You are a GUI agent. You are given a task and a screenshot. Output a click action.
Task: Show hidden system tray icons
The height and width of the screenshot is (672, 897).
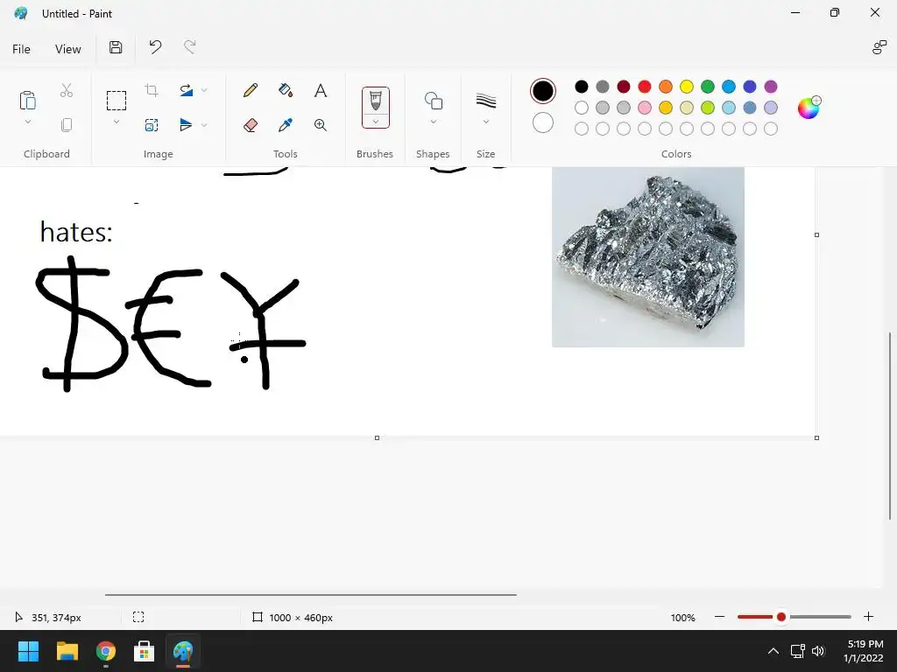[773, 651]
